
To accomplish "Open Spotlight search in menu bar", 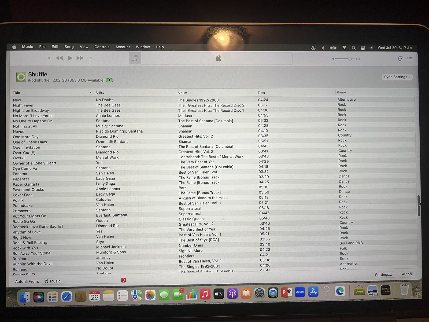I will click(354, 48).
